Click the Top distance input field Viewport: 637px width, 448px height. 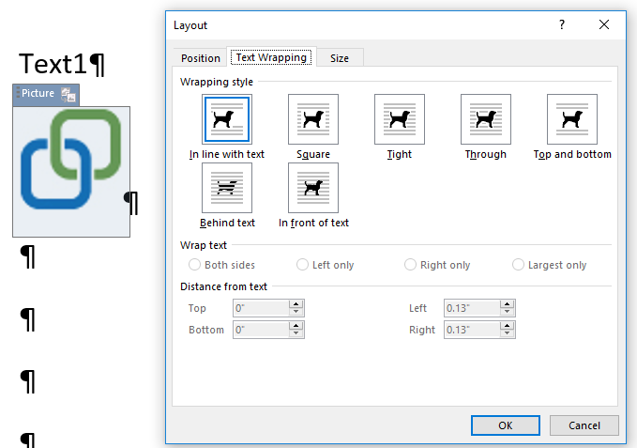click(x=261, y=308)
